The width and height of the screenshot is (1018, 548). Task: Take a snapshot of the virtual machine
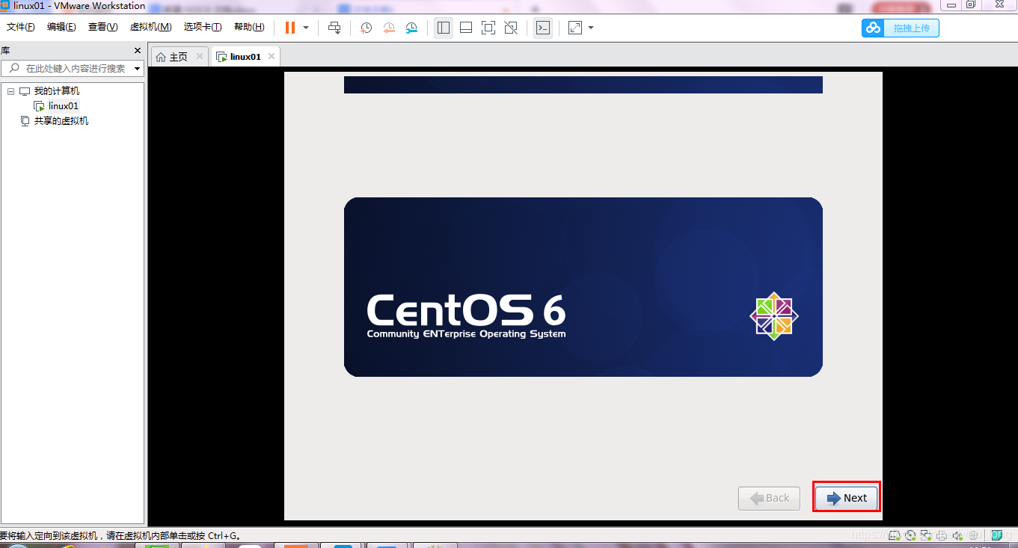[x=366, y=28]
